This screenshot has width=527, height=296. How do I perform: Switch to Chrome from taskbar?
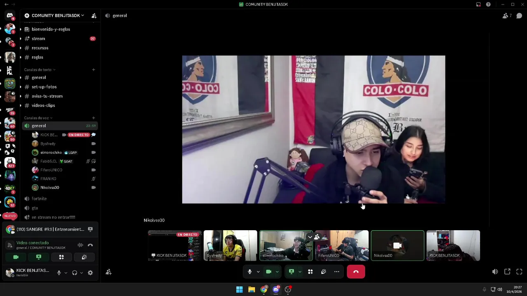click(x=263, y=289)
